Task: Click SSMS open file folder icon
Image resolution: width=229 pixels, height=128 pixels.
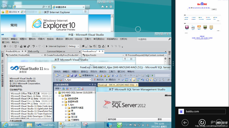Action: click(x=68, y=75)
